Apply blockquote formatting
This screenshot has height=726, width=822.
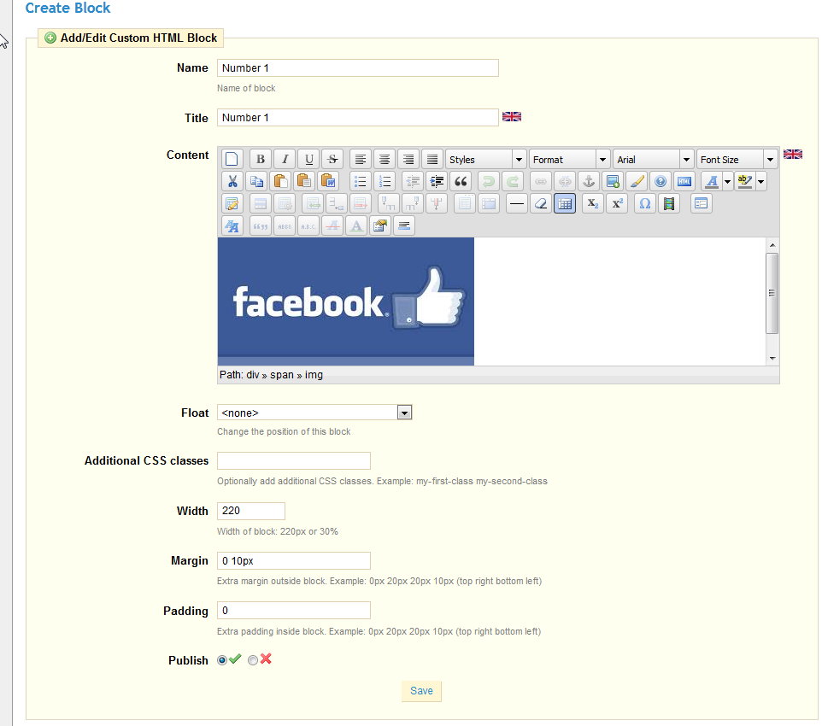(x=461, y=181)
